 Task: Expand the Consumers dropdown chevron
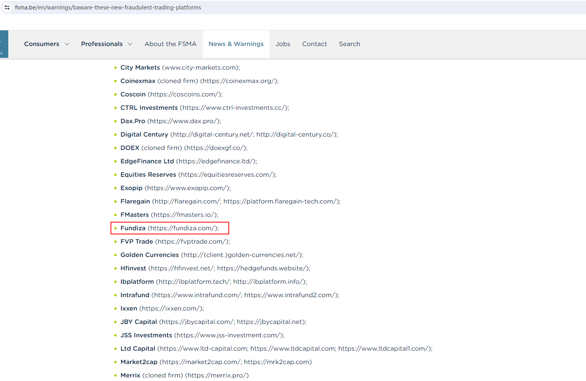pos(67,44)
